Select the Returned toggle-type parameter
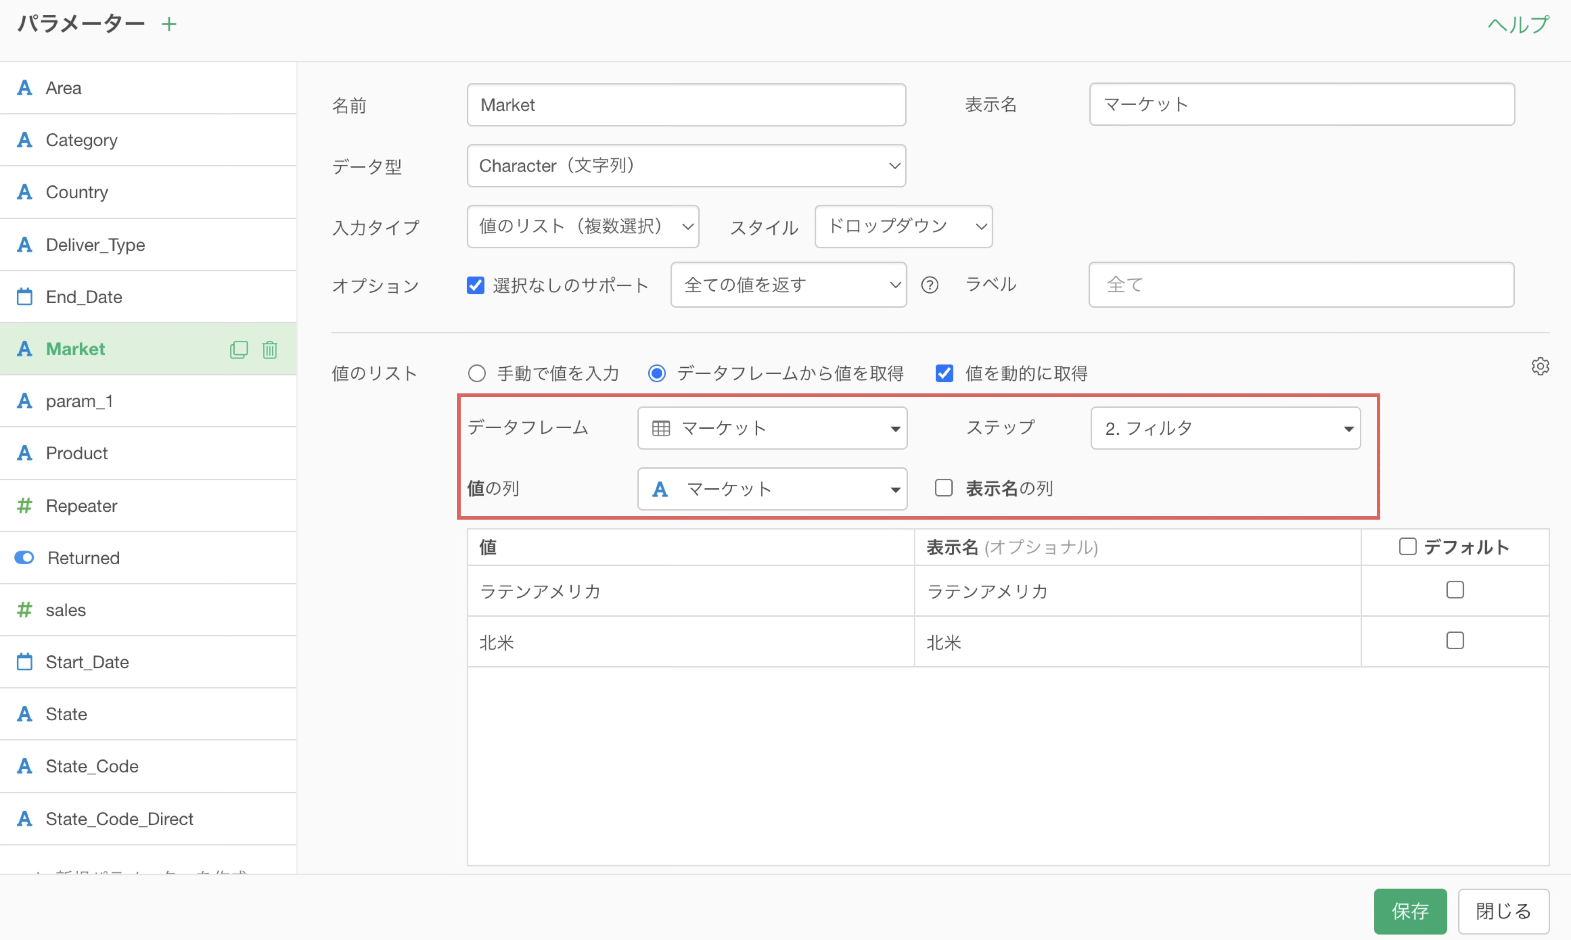This screenshot has height=940, width=1571. tap(83, 558)
